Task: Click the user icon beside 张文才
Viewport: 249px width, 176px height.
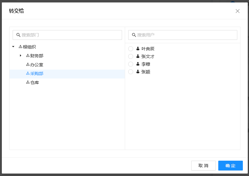Action: pos(138,56)
